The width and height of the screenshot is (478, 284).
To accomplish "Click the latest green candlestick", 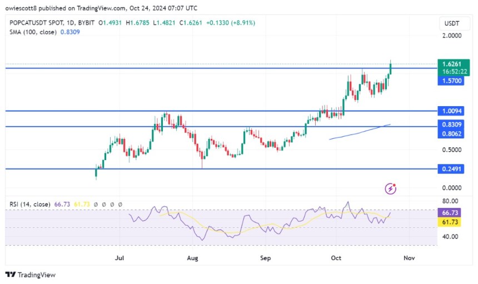I will pyautogui.click(x=391, y=68).
